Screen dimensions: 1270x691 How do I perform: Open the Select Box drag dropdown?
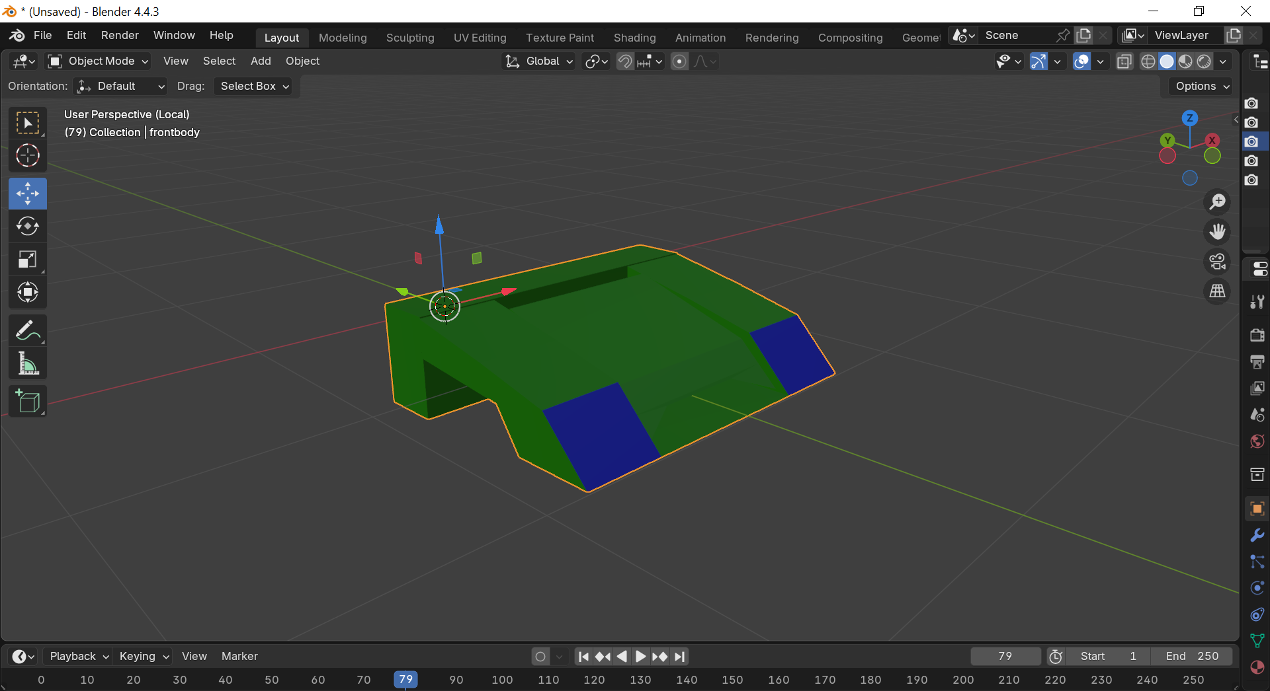[x=254, y=86]
